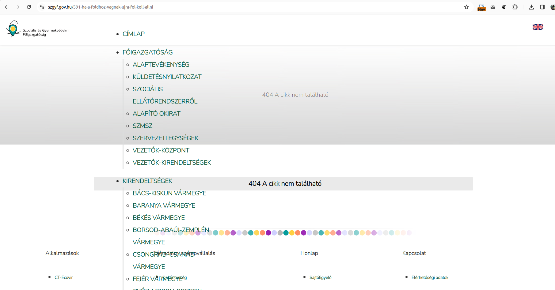Toggle the browser side panel icon
Image resolution: width=555 pixels, height=290 pixels.
click(542, 7)
